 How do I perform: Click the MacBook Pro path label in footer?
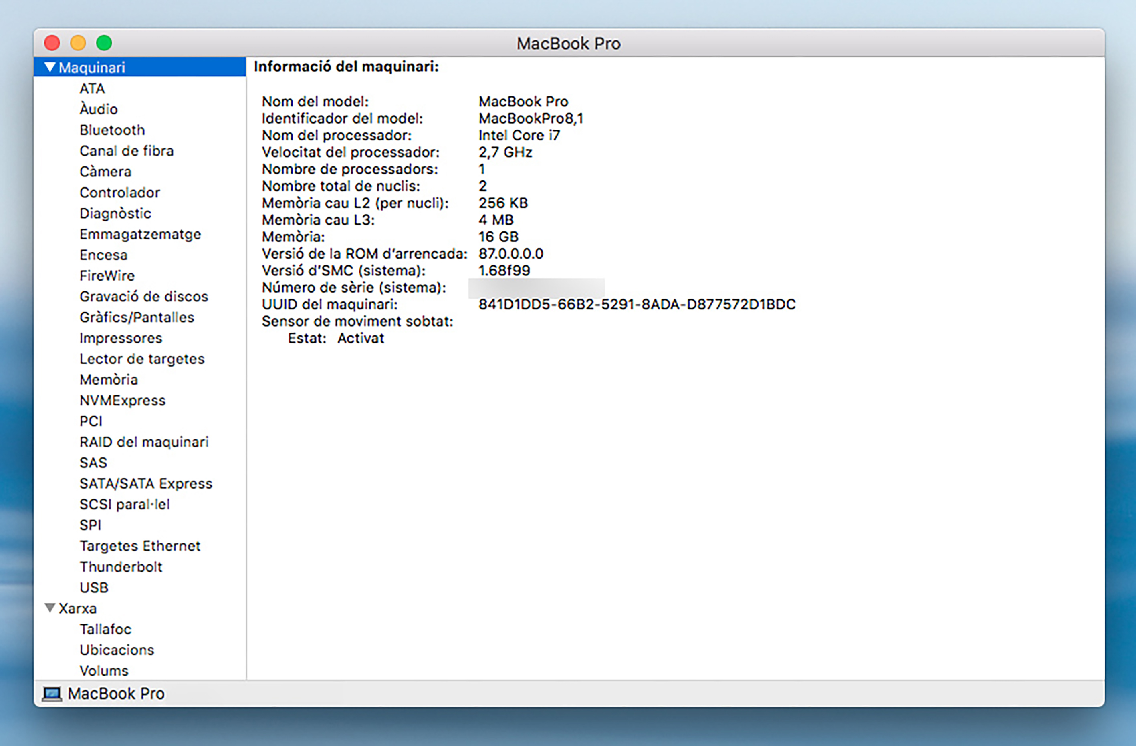click(116, 694)
